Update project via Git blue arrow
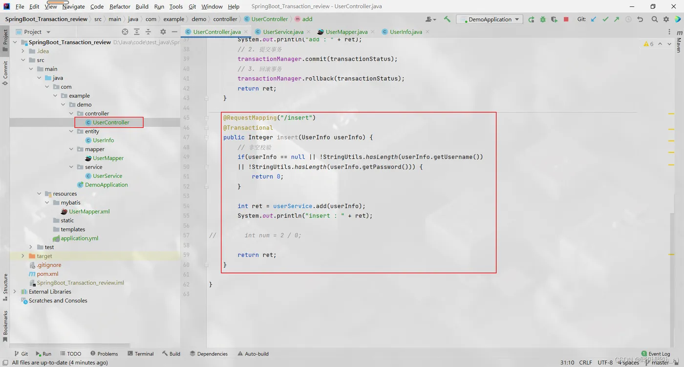Screen dimensions: 684x367 point(594,19)
